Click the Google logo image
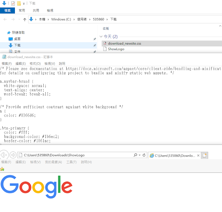The height and width of the screenshot is (212, 222). 36,187
